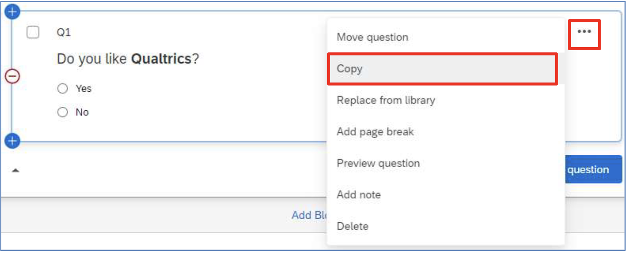Viewport: 626px width, 253px height.
Task: Click the blue Add new question button
Action: pos(593,169)
